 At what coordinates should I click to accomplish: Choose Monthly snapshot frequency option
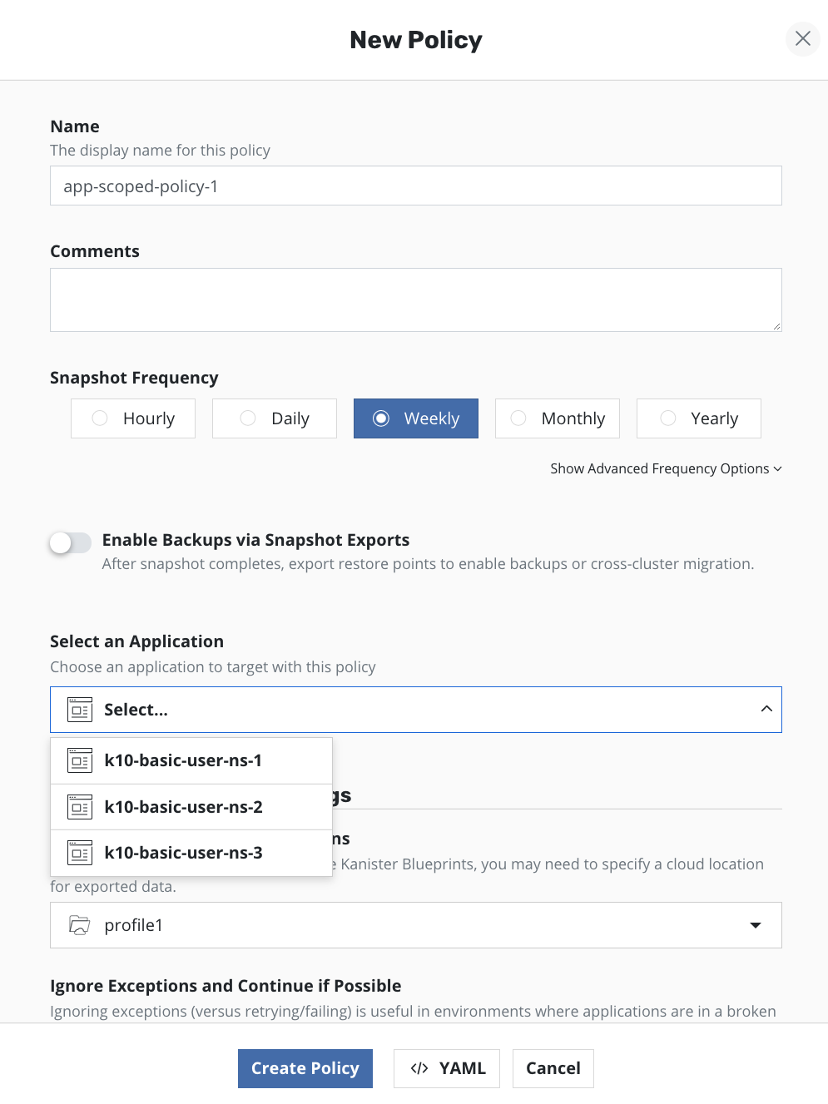point(558,418)
